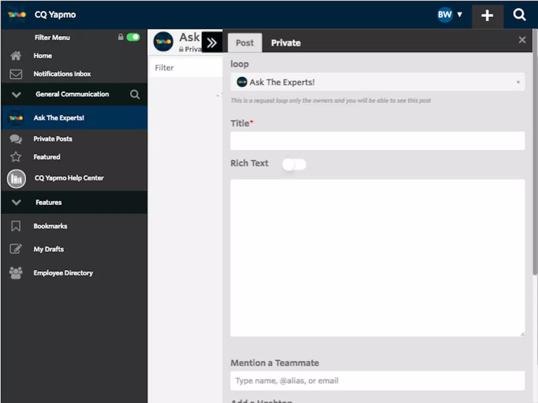Viewport: 538px width, 403px height.
Task: Click the double-chevron expand panel icon
Action: [212, 43]
